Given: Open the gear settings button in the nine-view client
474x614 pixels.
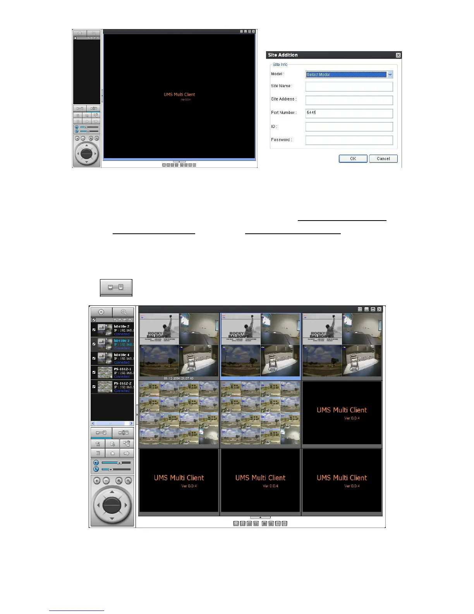Looking at the screenshot, I should click(x=101, y=312).
